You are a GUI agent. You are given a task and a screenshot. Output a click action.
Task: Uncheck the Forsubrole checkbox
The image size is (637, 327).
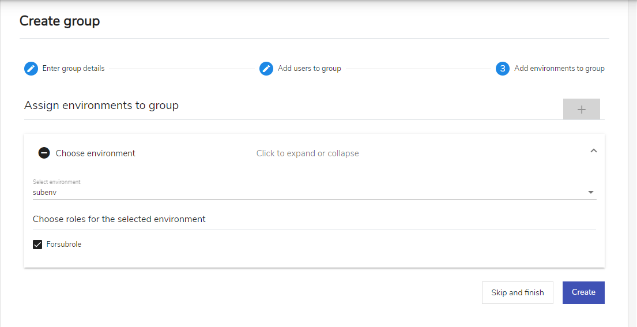coord(37,245)
